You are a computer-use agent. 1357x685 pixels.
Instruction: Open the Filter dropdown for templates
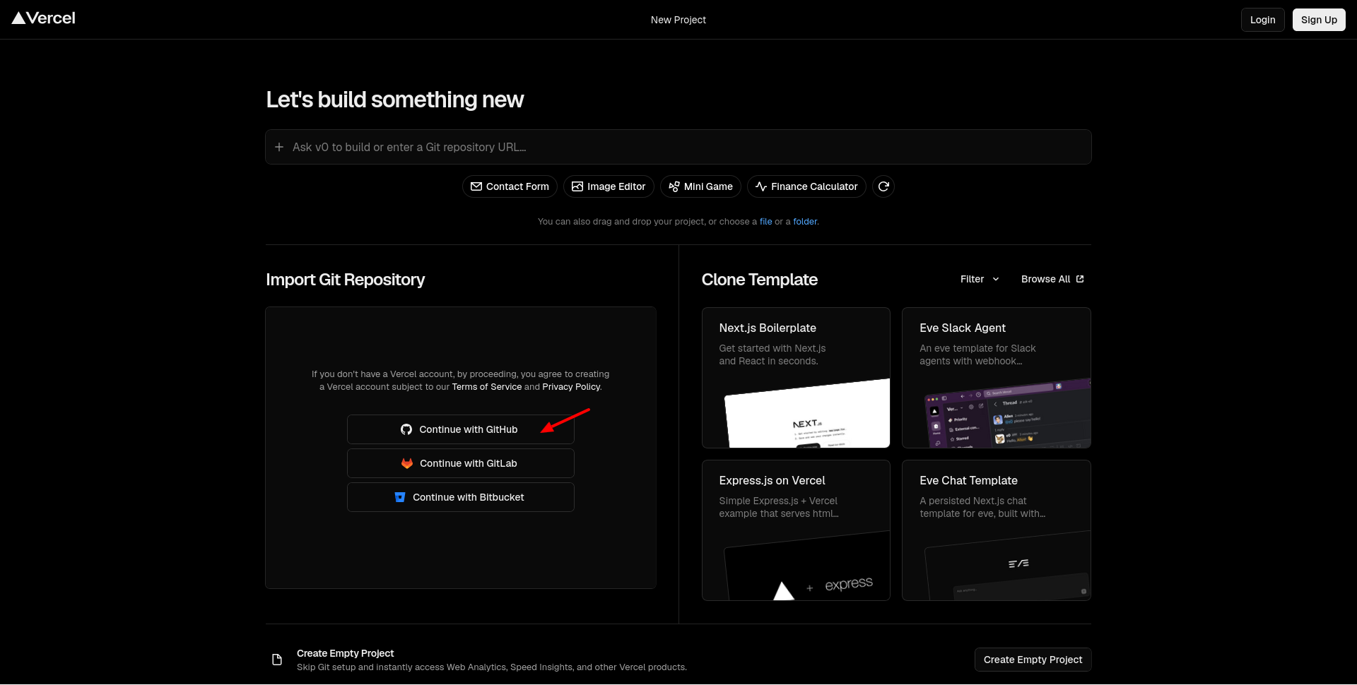(980, 279)
